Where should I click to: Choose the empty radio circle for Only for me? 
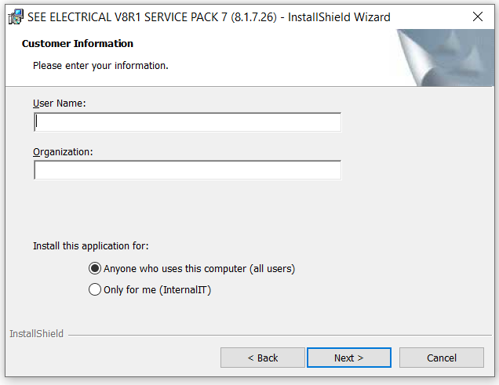pyautogui.click(x=95, y=289)
